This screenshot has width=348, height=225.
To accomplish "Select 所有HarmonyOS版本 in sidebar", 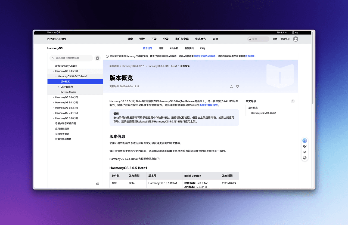I will click(66, 66).
